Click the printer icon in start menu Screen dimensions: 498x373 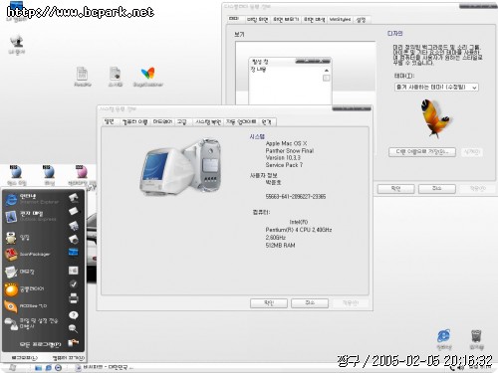coord(73,298)
